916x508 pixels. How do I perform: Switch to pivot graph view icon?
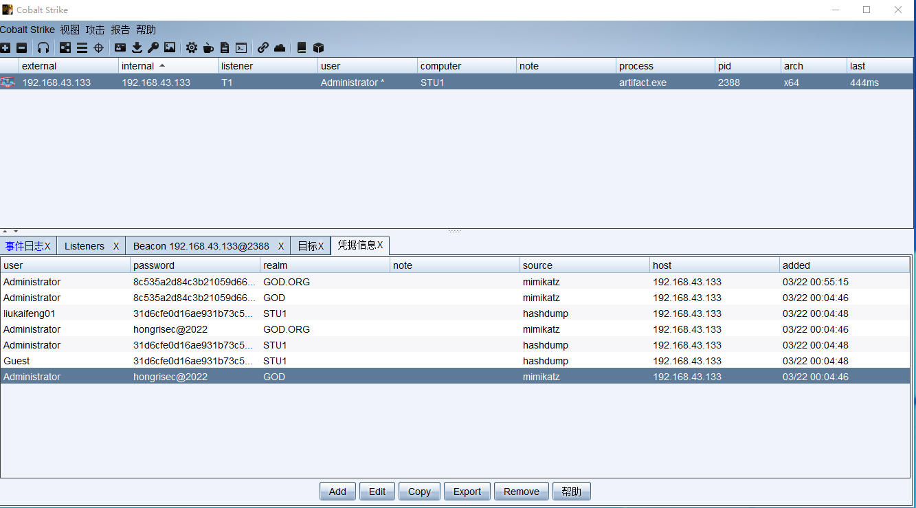click(x=65, y=47)
